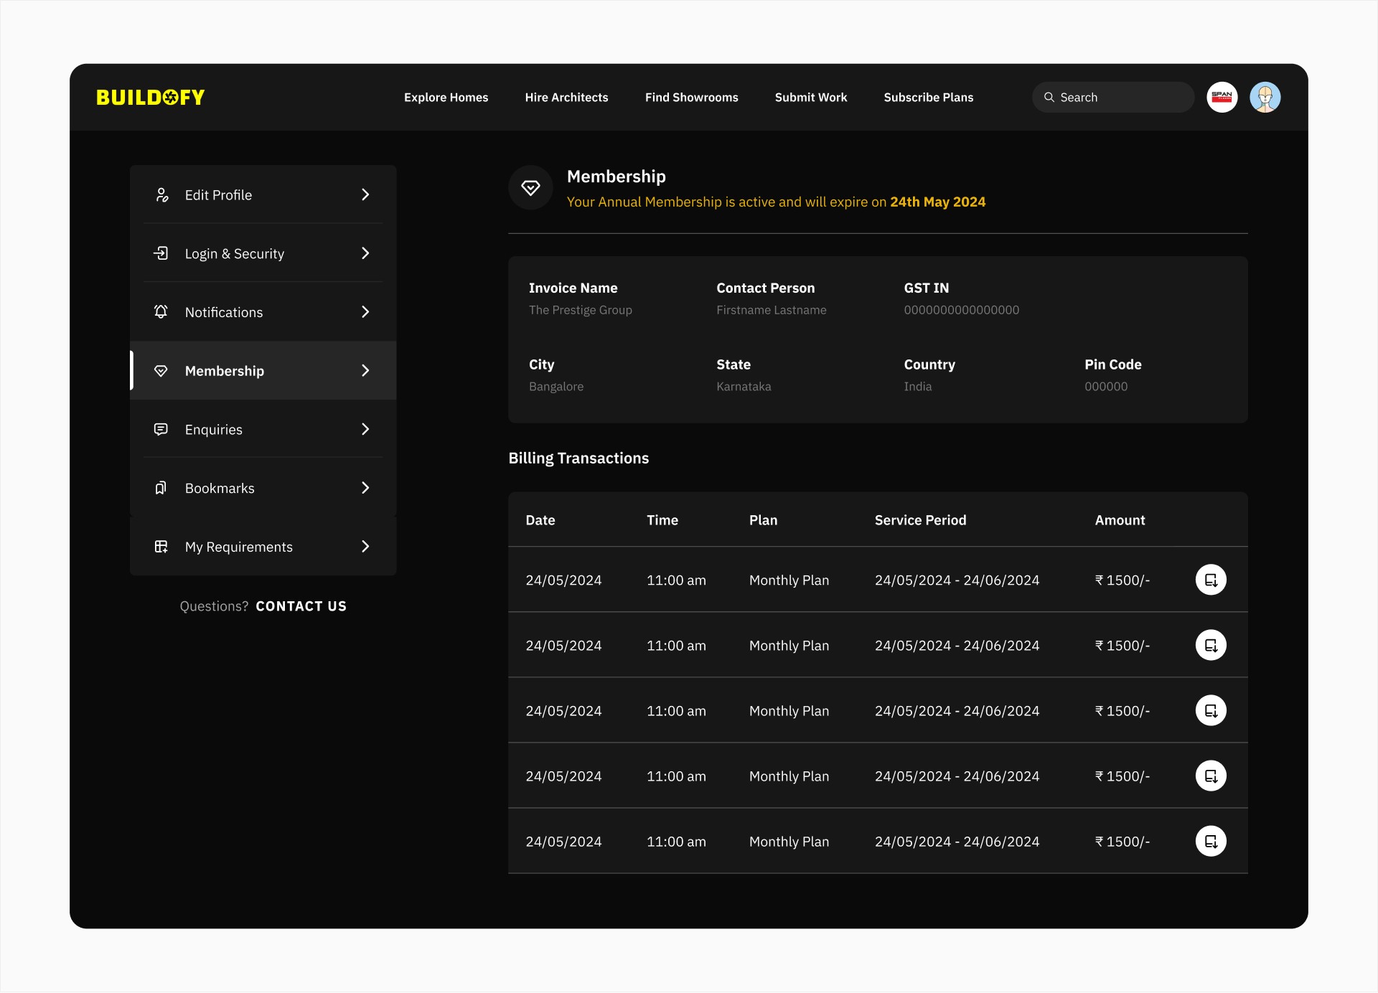
Task: Click the Notifications bell icon in sidebar
Action: tap(161, 311)
